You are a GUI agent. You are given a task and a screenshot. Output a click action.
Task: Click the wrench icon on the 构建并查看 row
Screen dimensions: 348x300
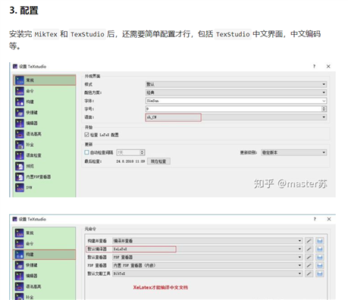[309, 241]
